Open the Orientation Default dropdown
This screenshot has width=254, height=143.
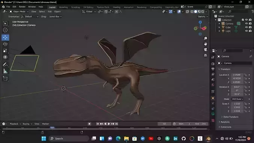30,17
